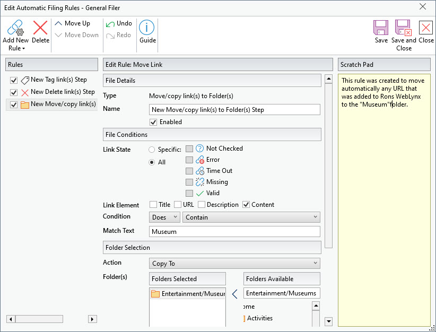Uncheck the New Tag link(s) Step rule
Image resolution: width=436 pixels, height=332 pixels.
(x=14, y=81)
